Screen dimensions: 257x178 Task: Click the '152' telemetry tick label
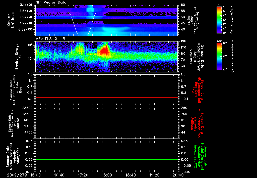click(184, 120)
